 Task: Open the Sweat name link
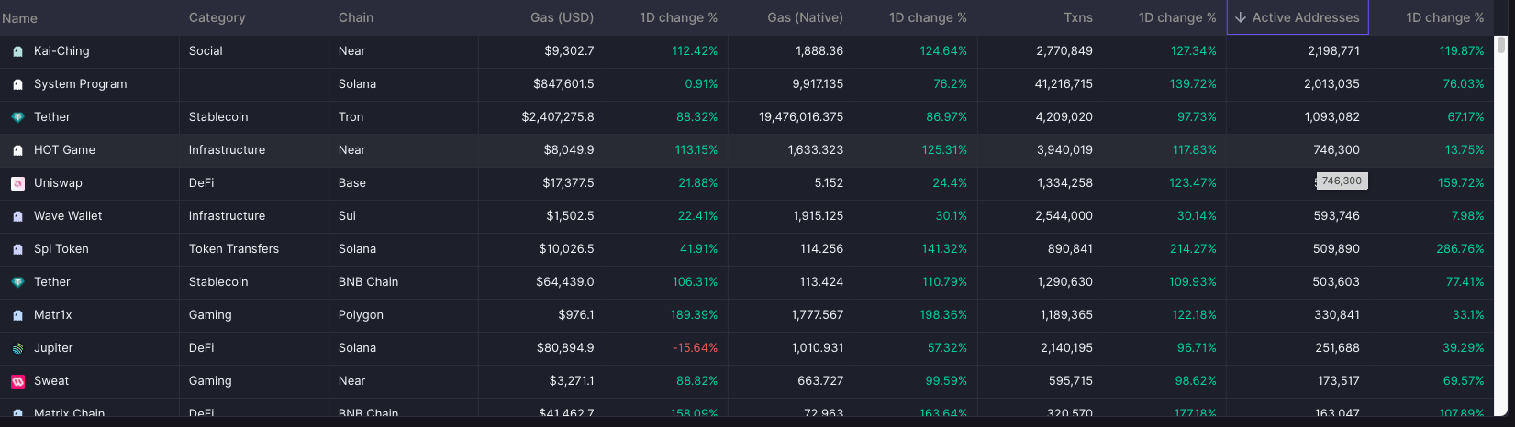click(x=51, y=381)
